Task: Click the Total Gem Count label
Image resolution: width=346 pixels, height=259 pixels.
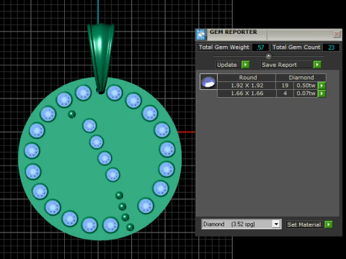Action: pos(296,47)
